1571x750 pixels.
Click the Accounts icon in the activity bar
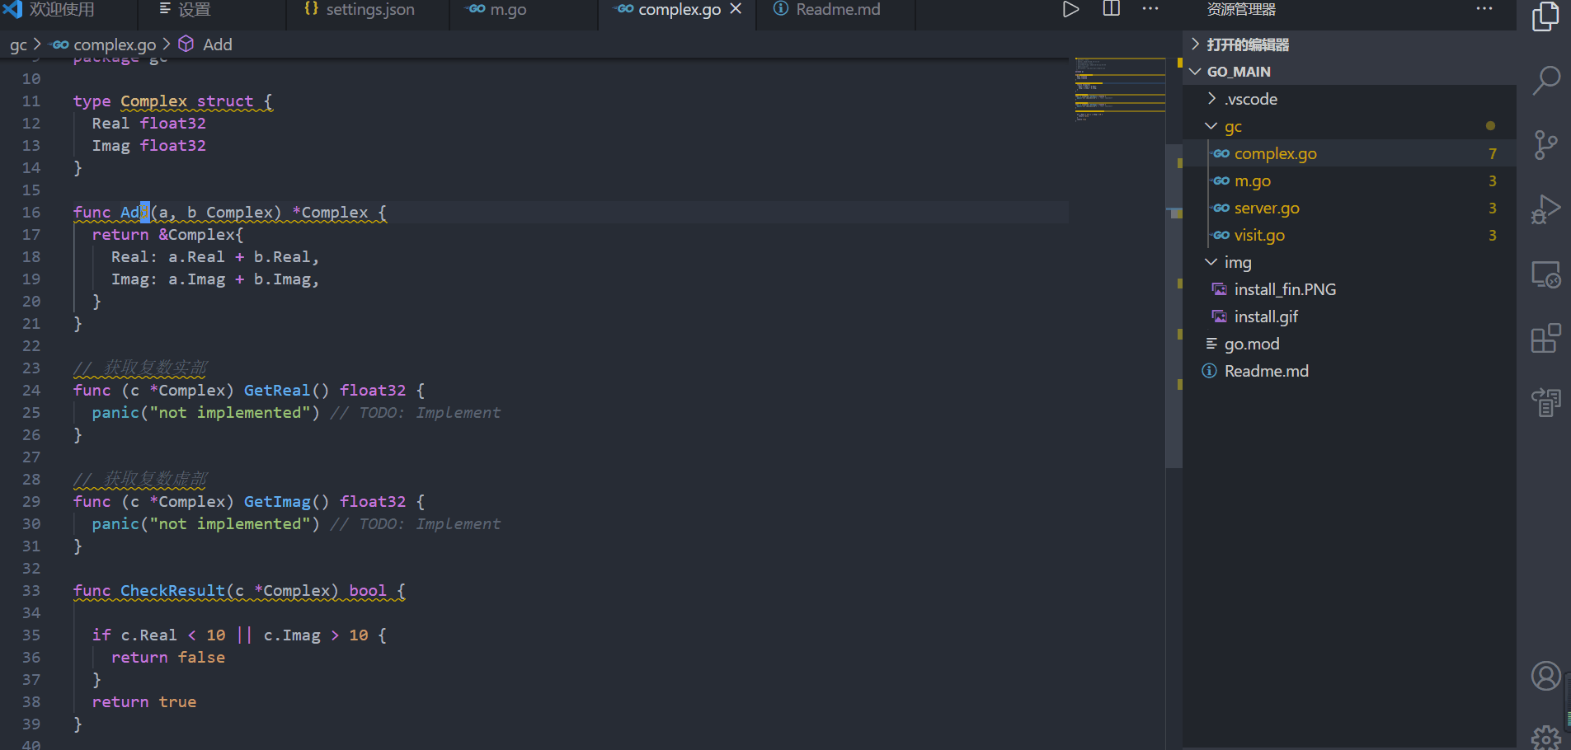pyautogui.click(x=1546, y=675)
